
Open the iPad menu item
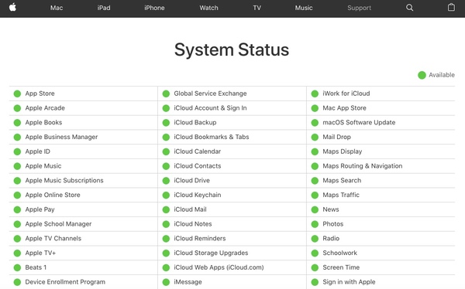[104, 8]
